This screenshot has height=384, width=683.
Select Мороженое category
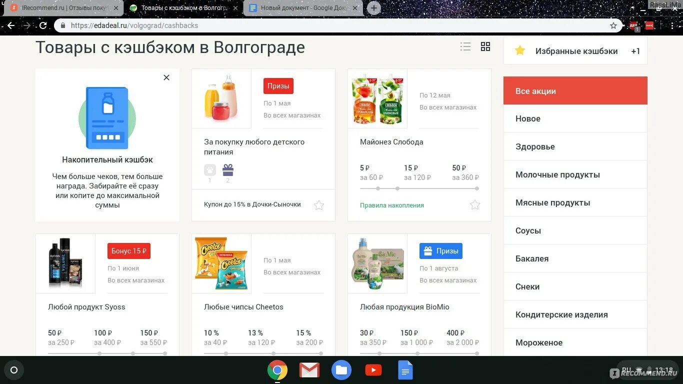click(575, 342)
